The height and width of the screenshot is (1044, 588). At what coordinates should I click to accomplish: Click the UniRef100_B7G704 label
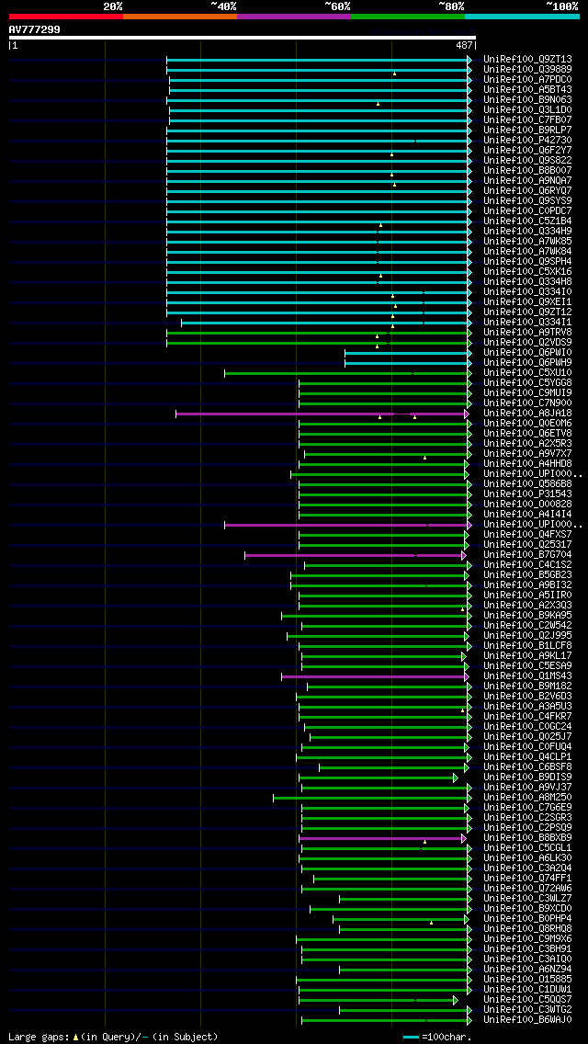[528, 555]
